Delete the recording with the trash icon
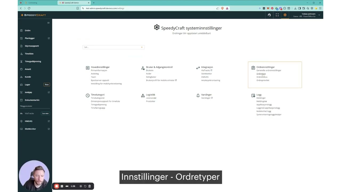341x192 pixels. (90, 186)
